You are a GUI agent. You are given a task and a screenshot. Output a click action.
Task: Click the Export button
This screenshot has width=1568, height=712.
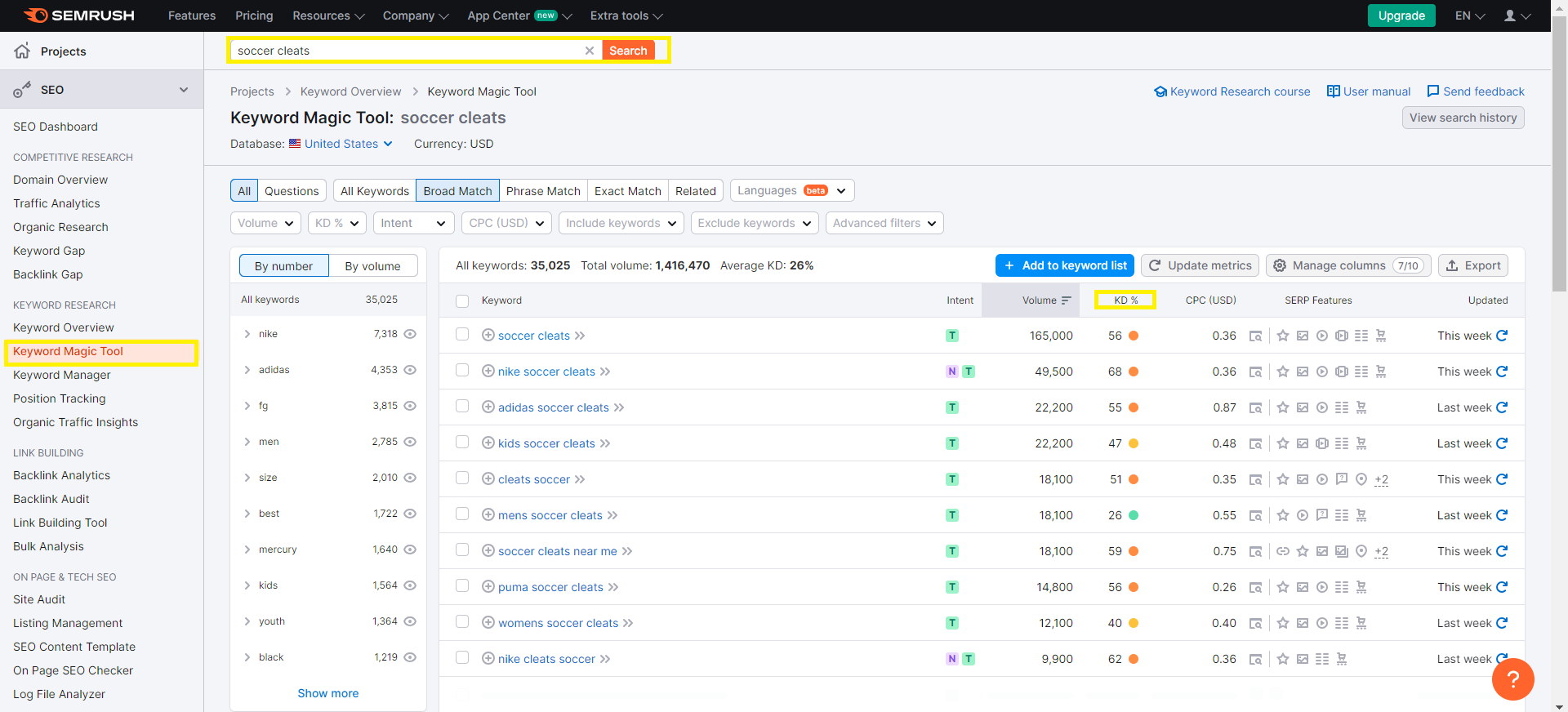pos(1473,265)
